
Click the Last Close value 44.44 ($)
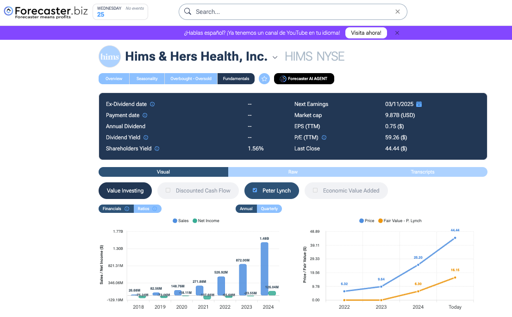(x=396, y=149)
